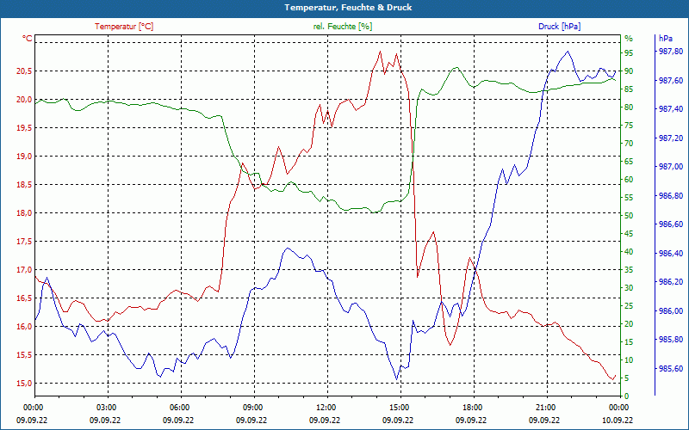689x430 pixels.
Task: Click the 70 humidity axis tick
Action: coord(629,144)
